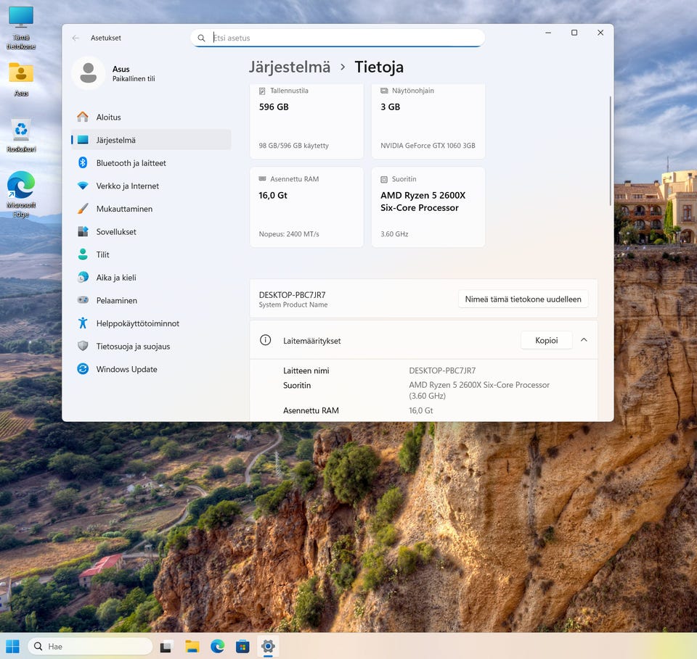Click the Verkko ja Internet wifi icon
The width and height of the screenshot is (697, 659).
83,186
